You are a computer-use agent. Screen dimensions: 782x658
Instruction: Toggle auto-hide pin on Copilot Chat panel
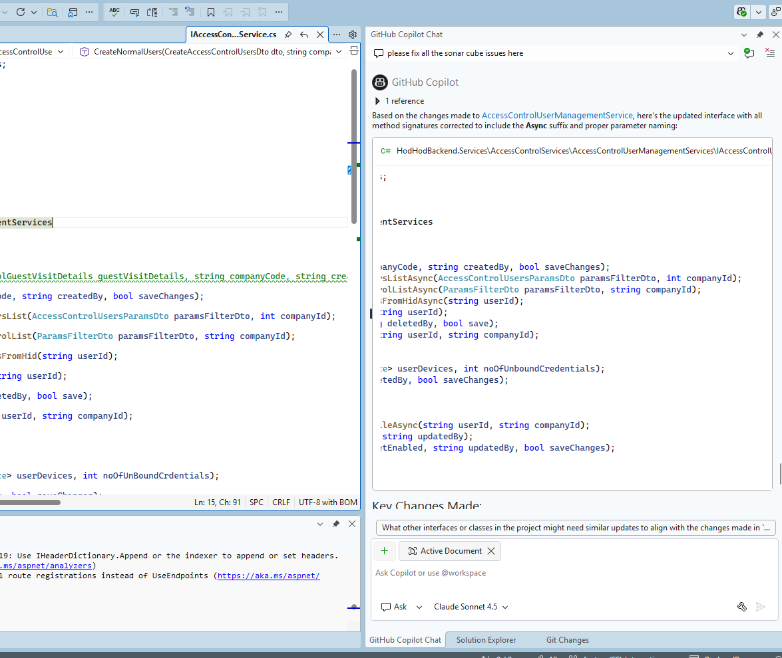click(760, 35)
